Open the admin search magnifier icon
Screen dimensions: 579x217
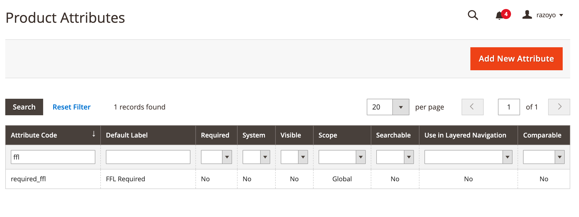click(x=473, y=15)
